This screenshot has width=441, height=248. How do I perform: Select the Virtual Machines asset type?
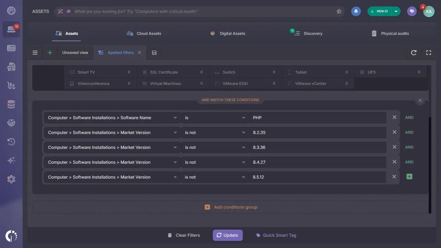click(173, 84)
